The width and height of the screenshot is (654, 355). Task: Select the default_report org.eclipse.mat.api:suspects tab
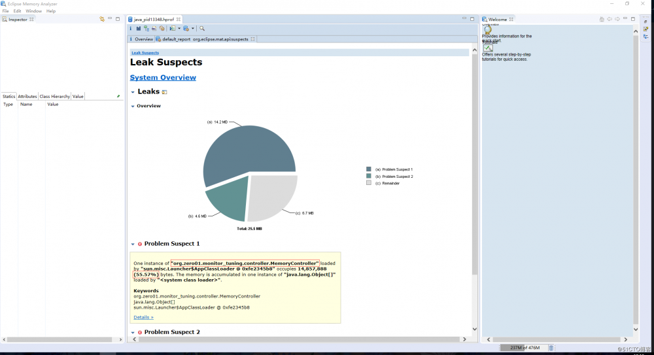pos(205,39)
